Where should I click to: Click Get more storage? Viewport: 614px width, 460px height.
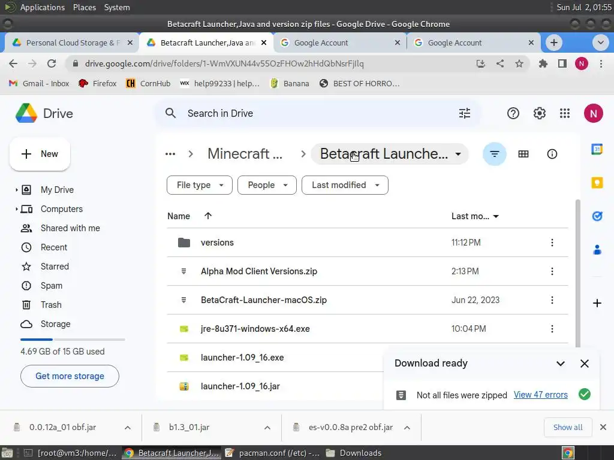(x=70, y=376)
